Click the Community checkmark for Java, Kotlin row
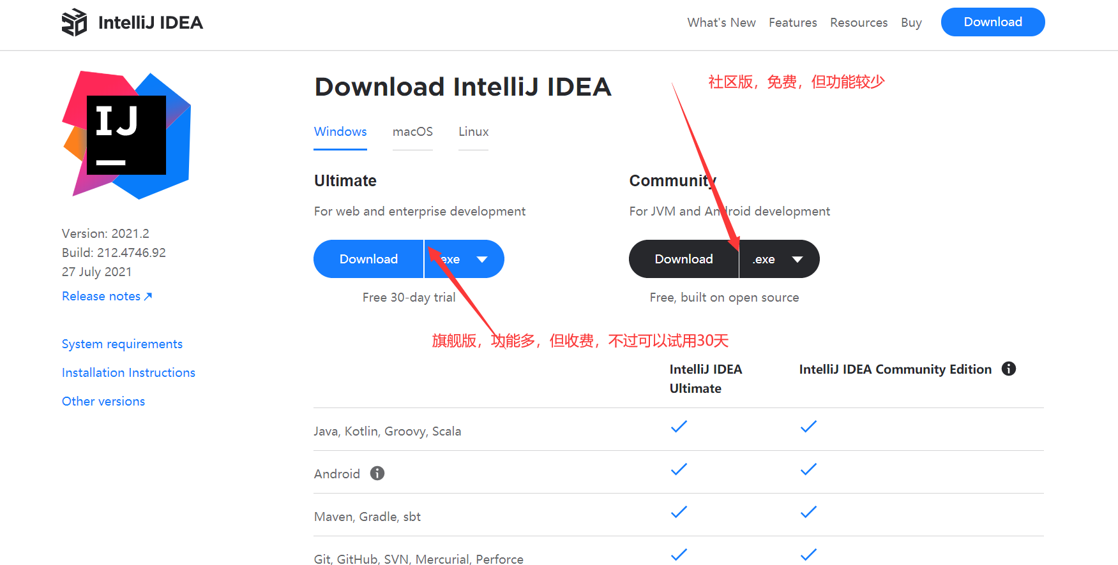 pos(808,427)
